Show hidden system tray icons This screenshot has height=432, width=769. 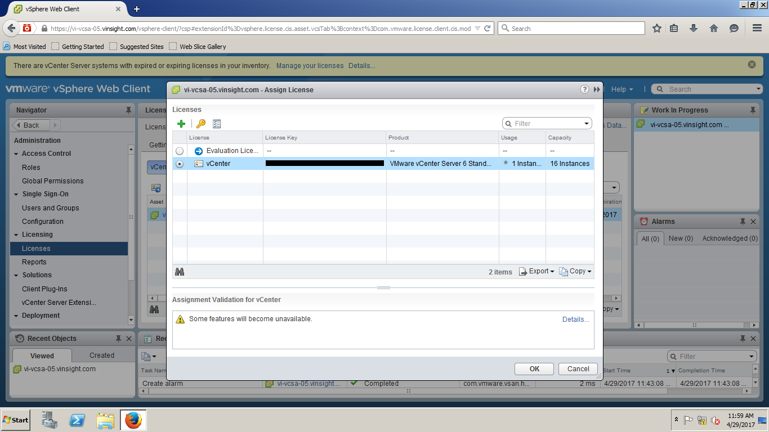(x=676, y=420)
